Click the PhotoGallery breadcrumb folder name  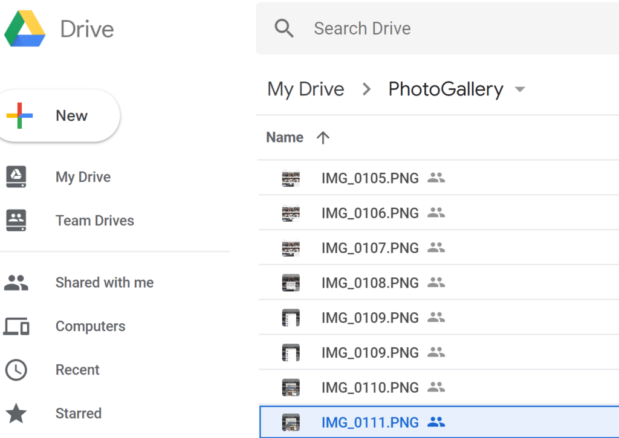446,89
